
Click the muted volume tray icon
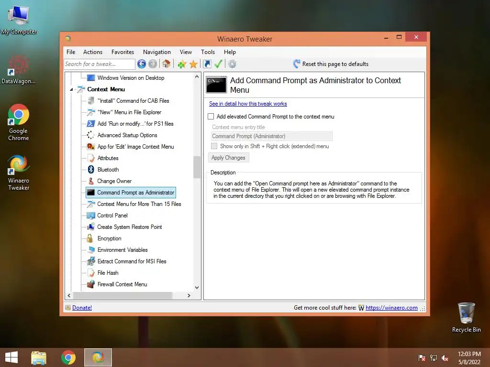[x=445, y=358]
